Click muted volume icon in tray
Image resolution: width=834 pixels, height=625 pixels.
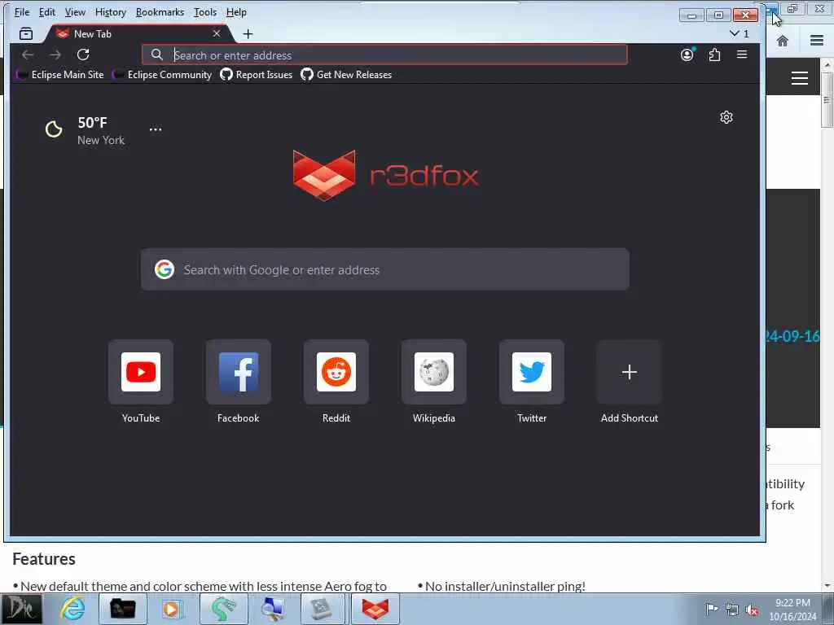pos(752,610)
